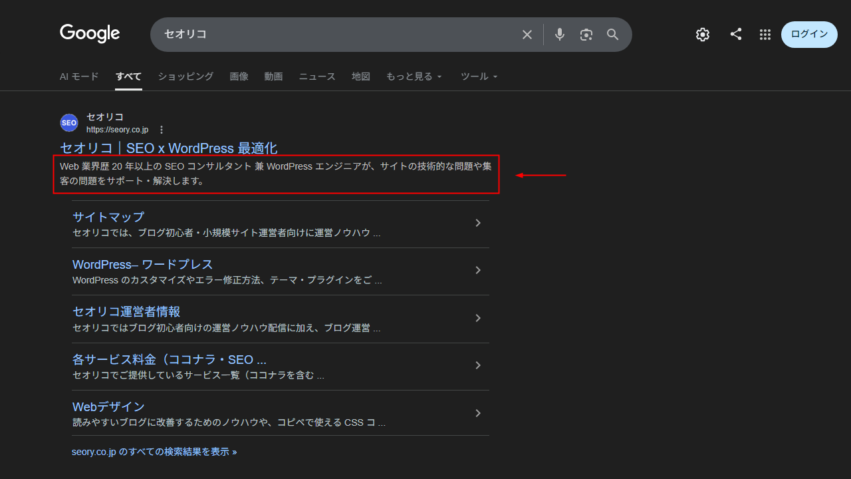Switch to the AI モード tab
This screenshot has width=851, height=479.
[79, 77]
